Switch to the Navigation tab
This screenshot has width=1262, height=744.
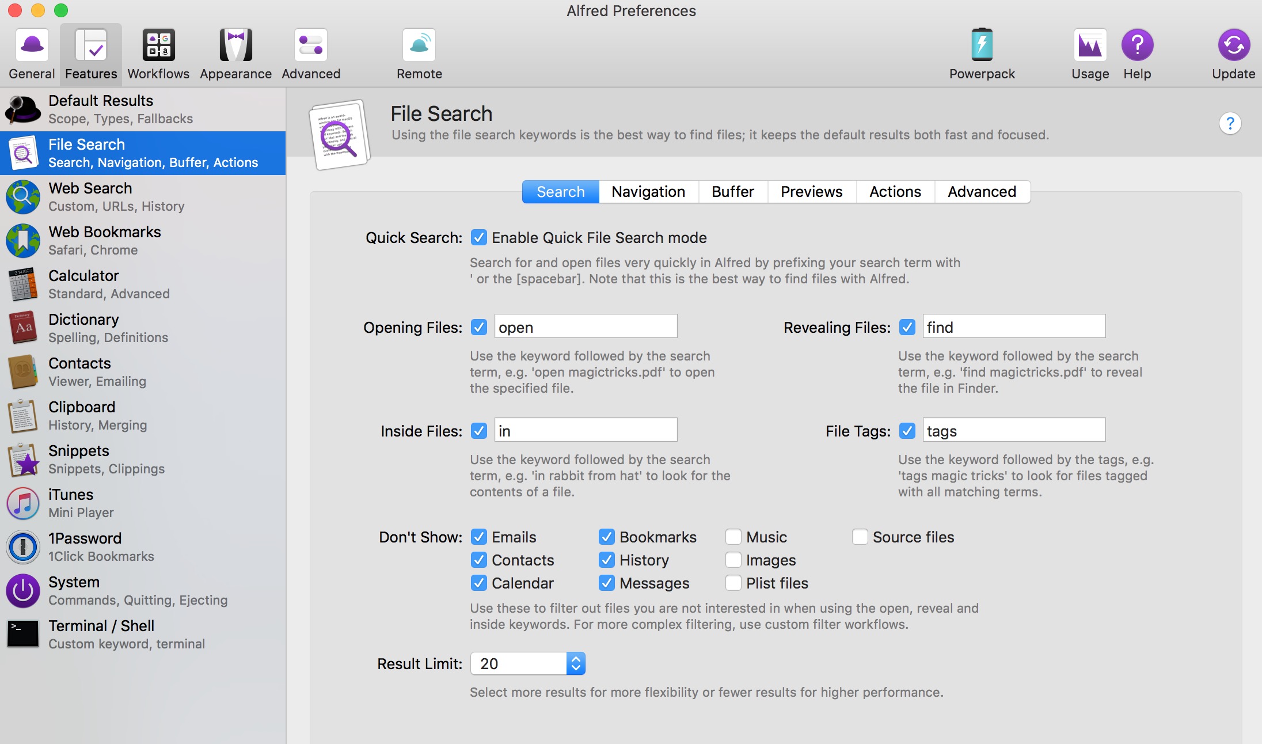(x=648, y=192)
